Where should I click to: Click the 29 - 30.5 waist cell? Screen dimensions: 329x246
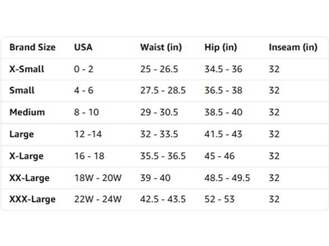click(x=159, y=112)
